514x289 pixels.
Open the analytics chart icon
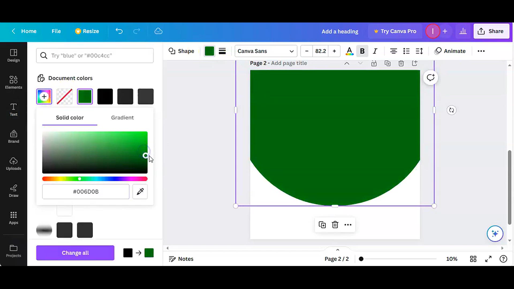(x=463, y=31)
